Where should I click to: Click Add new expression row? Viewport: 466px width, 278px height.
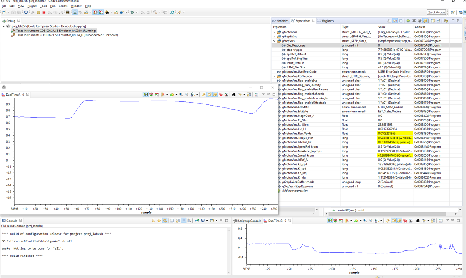(295, 191)
